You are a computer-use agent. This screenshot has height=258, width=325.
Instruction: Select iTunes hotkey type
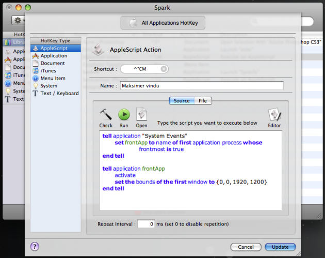pos(56,71)
